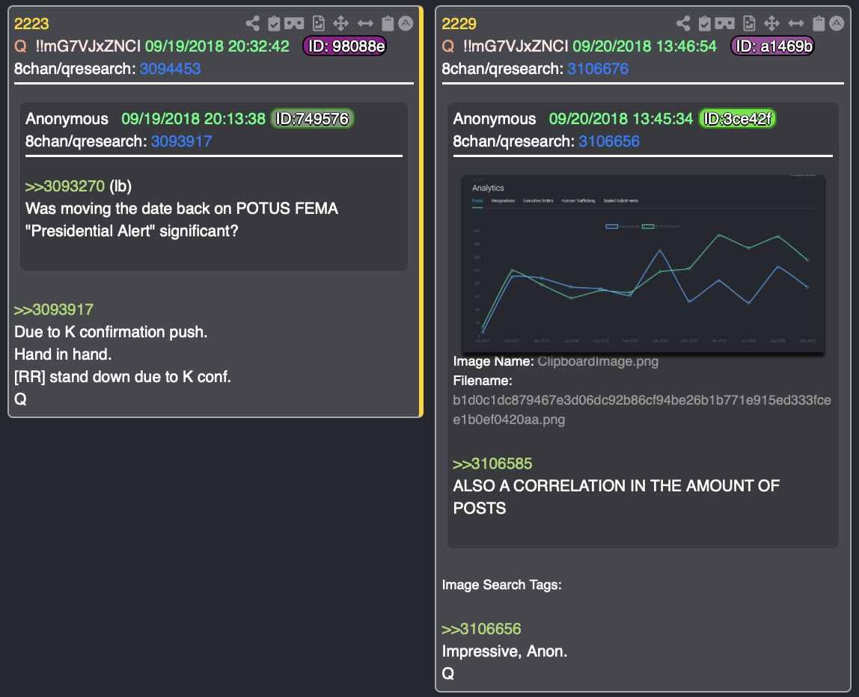Click image file icon on post 2223
The width and height of the screenshot is (859, 697).
point(318,23)
